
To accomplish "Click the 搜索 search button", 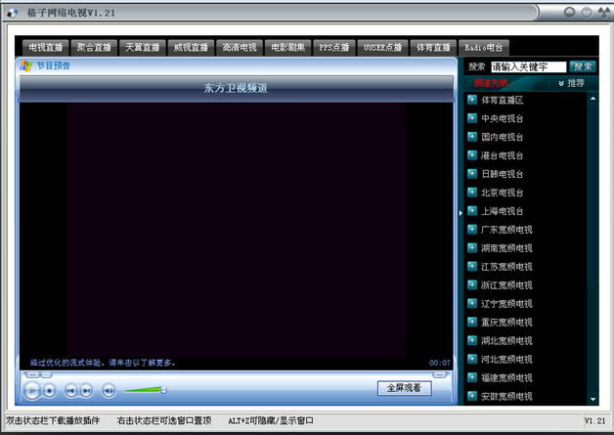I will [583, 66].
